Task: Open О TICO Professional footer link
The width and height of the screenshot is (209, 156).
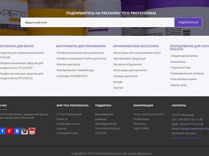Action: [69, 114]
